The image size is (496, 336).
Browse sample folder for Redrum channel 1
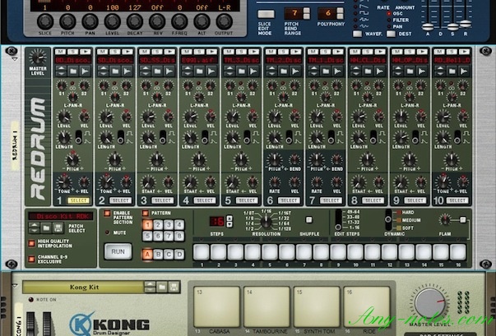point(73,71)
